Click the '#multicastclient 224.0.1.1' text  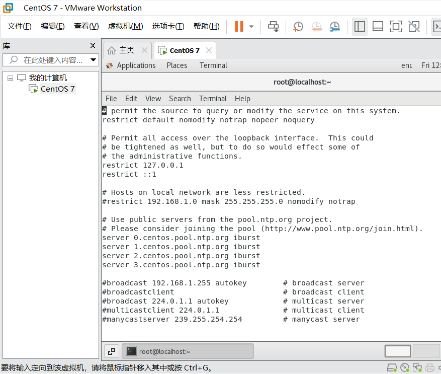click(161, 310)
